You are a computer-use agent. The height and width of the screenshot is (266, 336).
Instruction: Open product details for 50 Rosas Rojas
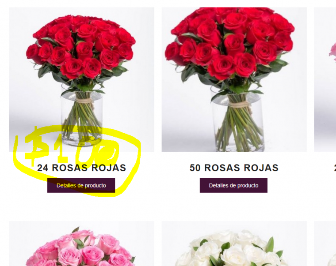coord(233,185)
